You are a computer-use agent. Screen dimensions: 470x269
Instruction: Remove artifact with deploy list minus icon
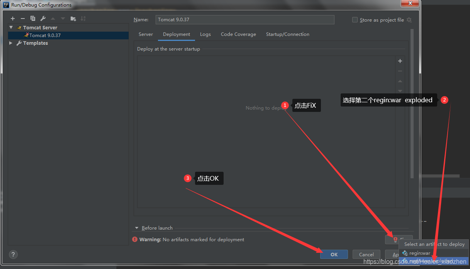[x=400, y=71]
